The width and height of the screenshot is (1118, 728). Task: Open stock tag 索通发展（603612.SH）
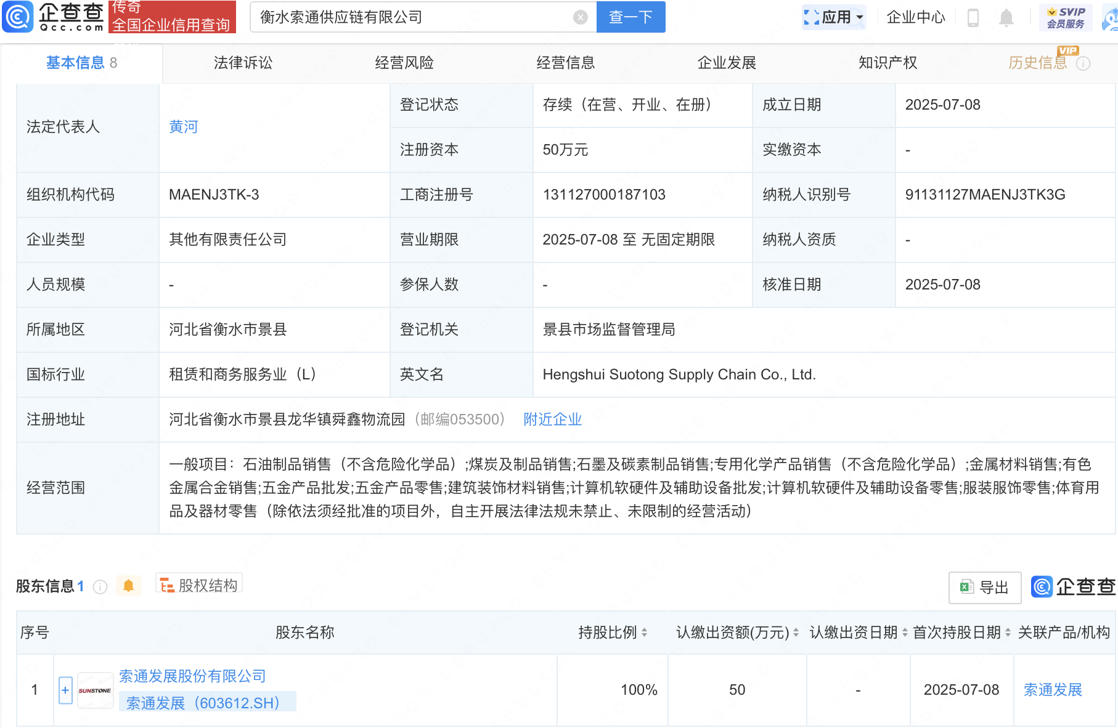207,703
